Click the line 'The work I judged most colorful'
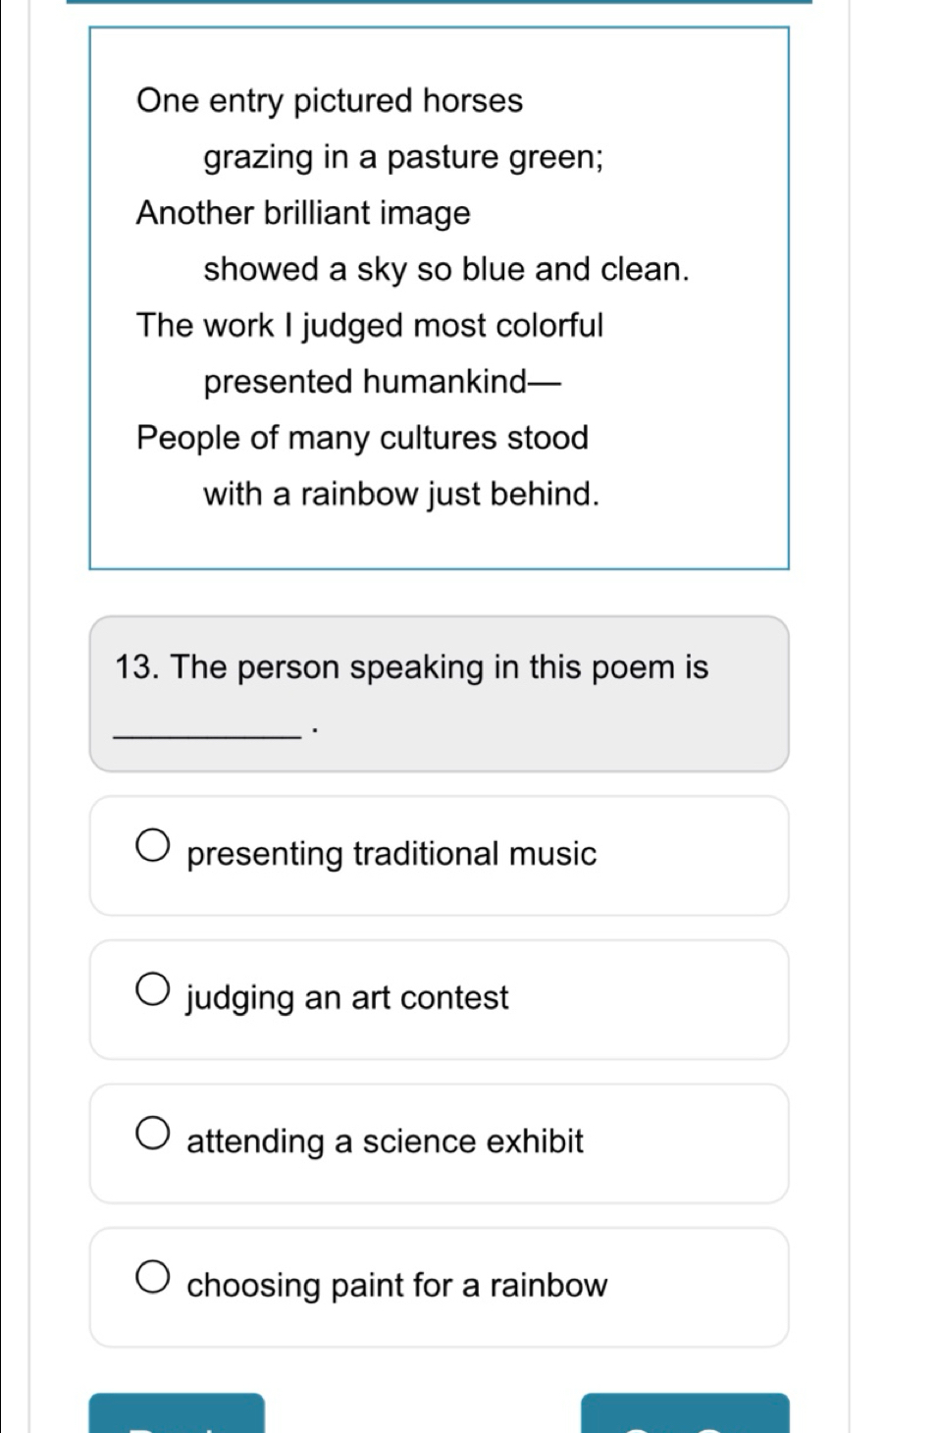 pyautogui.click(x=370, y=326)
